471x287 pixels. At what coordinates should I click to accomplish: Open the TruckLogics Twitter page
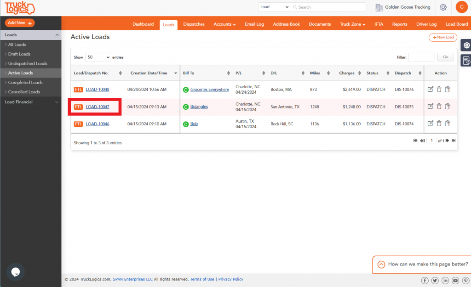click(435, 281)
